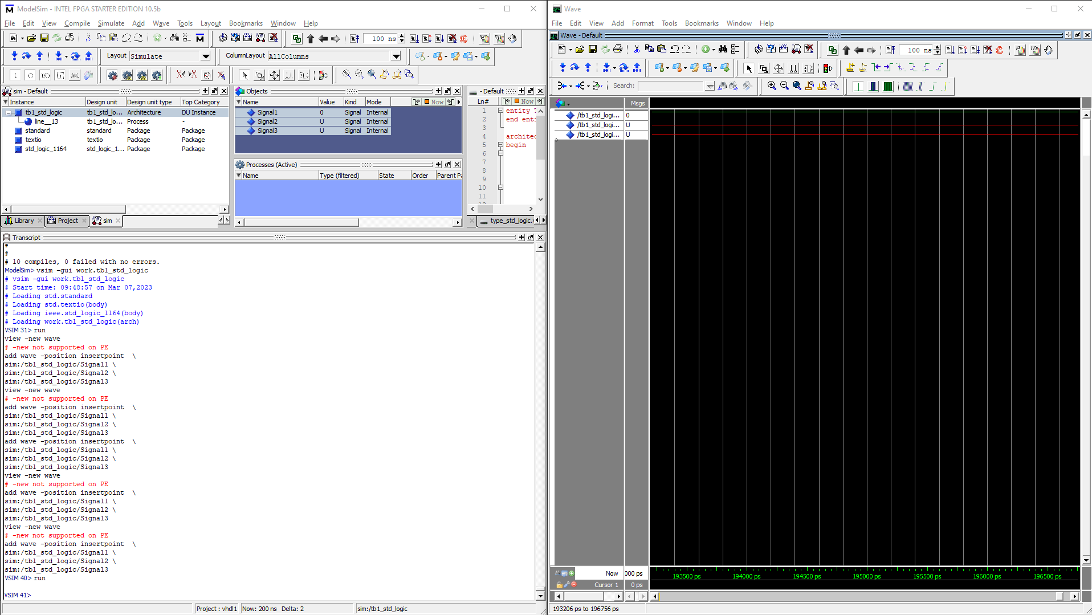Click the Stop hand icon in main window toolbar
The width and height of the screenshot is (1092, 615).
513,38
